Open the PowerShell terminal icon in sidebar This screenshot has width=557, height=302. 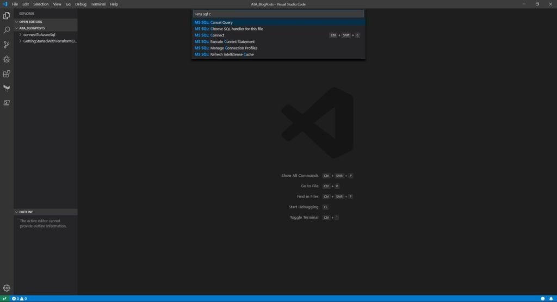tap(7, 103)
